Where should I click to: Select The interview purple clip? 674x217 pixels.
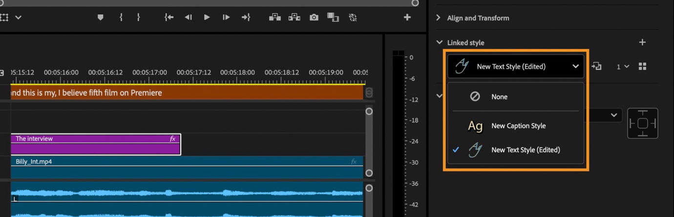(x=96, y=144)
